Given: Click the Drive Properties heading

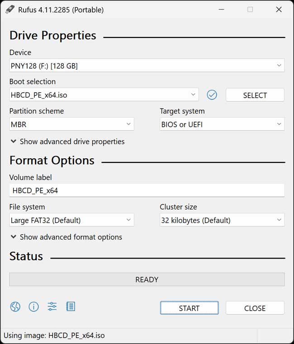Looking at the screenshot, I should (53, 35).
